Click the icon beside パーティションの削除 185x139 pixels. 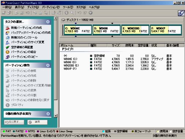tap(8, 81)
